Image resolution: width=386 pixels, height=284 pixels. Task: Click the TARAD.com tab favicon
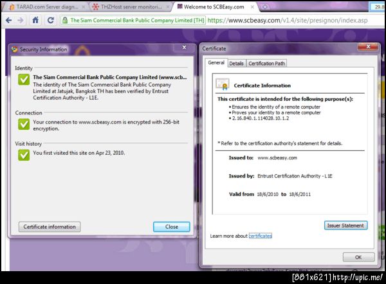click(12, 7)
